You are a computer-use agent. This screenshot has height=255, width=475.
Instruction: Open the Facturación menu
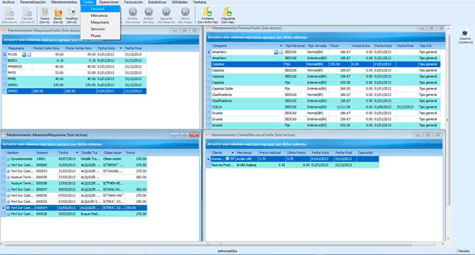click(133, 2)
